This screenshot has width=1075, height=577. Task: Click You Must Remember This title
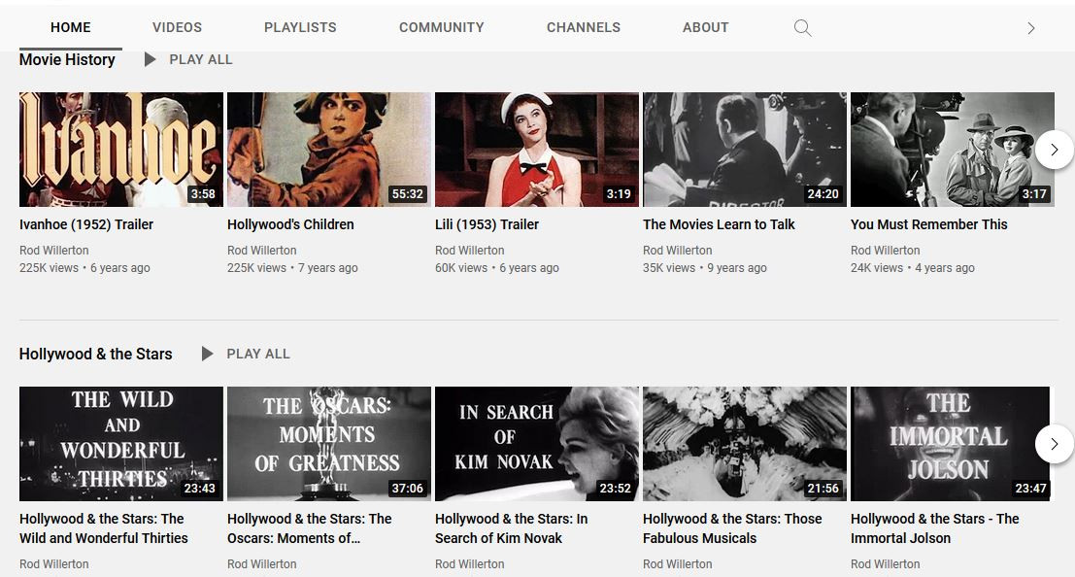click(929, 224)
